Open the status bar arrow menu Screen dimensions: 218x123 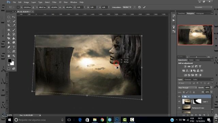tap(40, 115)
